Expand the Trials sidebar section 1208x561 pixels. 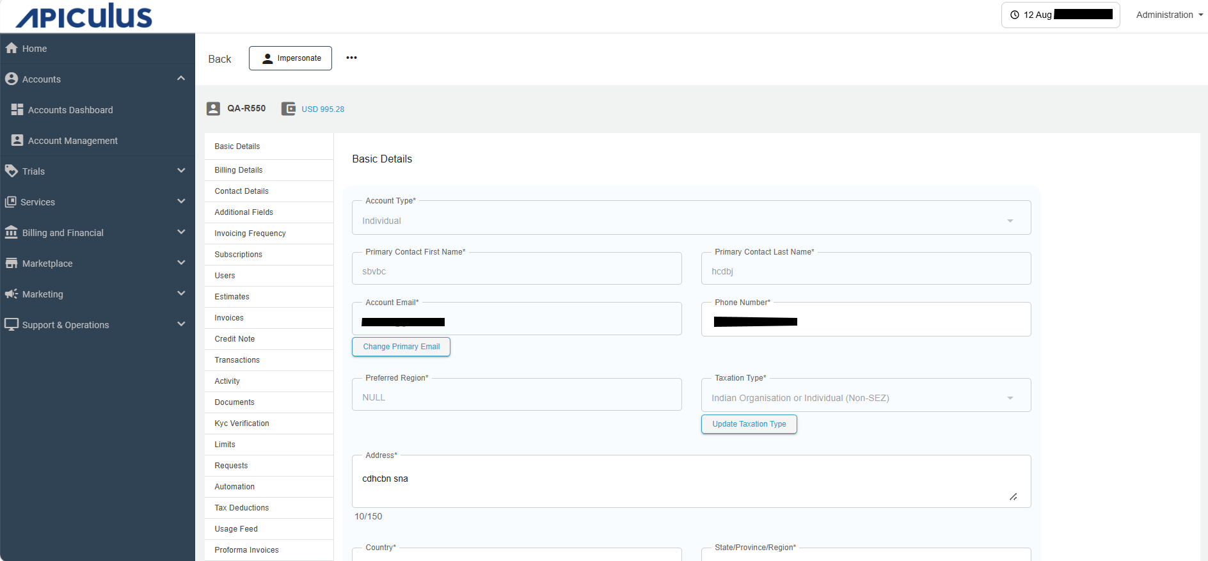click(x=181, y=171)
